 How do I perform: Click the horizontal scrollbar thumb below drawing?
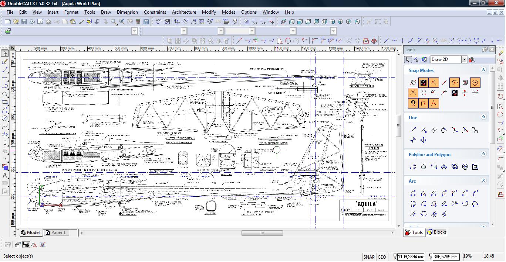tap(262, 233)
